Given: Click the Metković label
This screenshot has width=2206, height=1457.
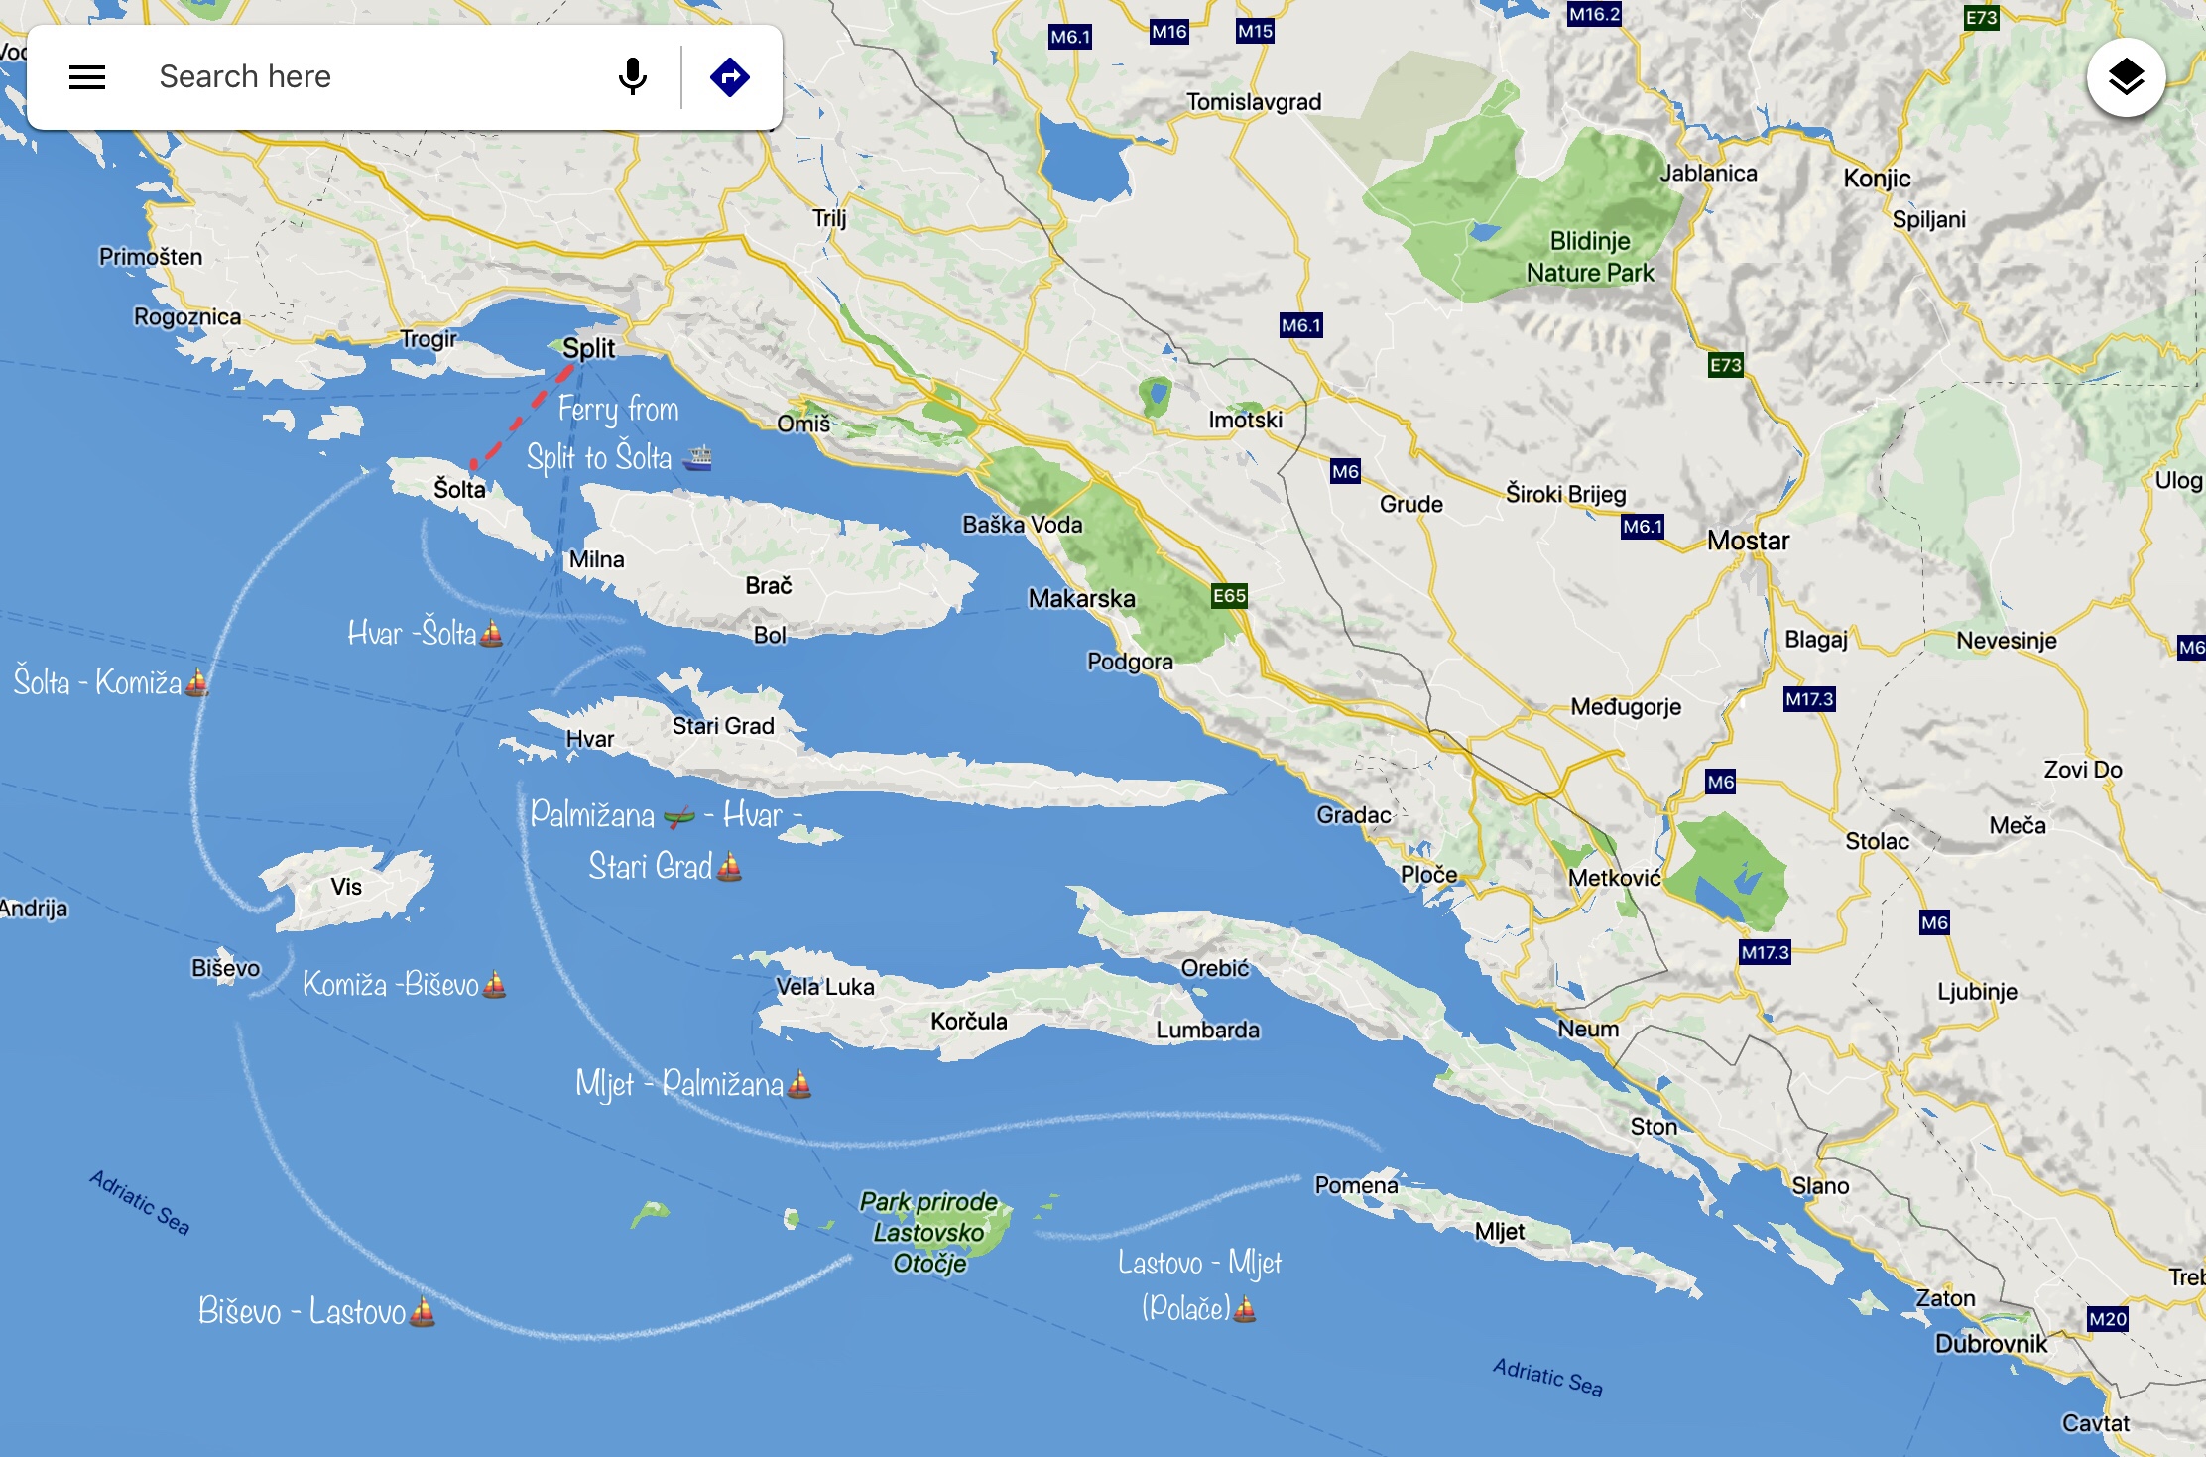Looking at the screenshot, I should (x=1614, y=878).
